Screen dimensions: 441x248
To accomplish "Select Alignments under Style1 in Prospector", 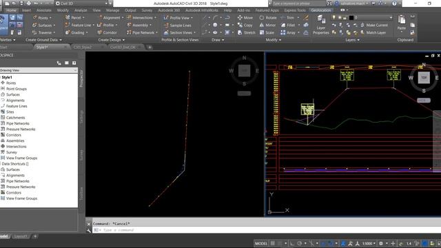I will (x=15, y=101).
